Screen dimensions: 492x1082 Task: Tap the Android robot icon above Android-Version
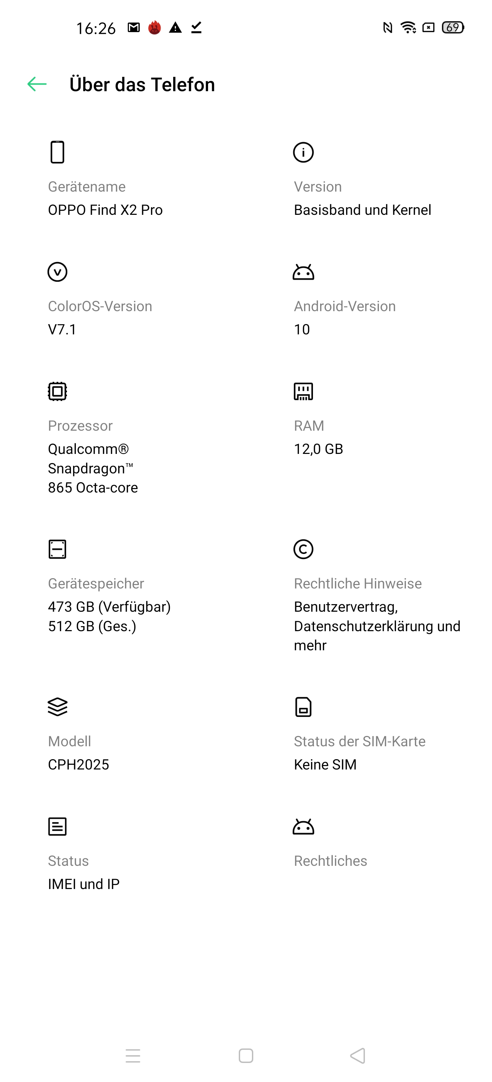(x=303, y=272)
